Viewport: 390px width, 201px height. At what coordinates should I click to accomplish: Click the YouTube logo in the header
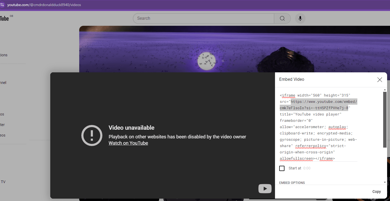4,18
